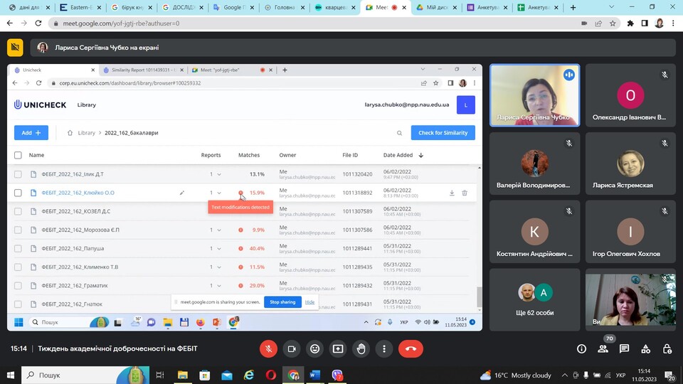Open the meeting chat panel
The width and height of the screenshot is (683, 384).
[x=624, y=349]
